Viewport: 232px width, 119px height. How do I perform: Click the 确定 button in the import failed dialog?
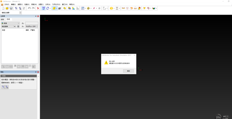(128, 71)
